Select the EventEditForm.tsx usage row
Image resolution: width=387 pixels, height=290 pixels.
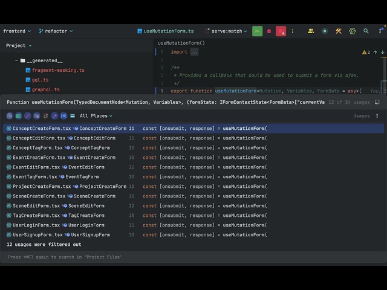click(193, 167)
